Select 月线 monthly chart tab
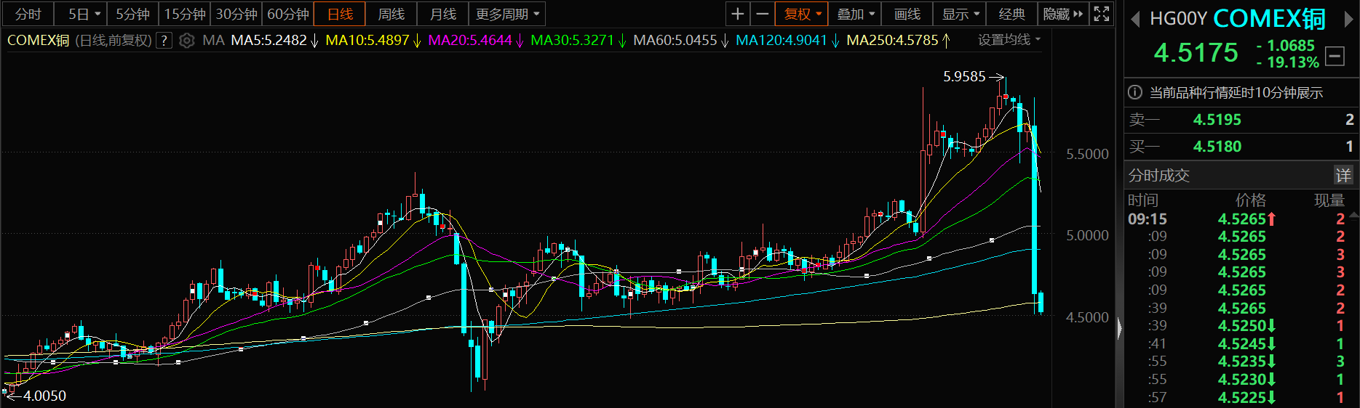This screenshot has width=1360, height=408. (442, 14)
